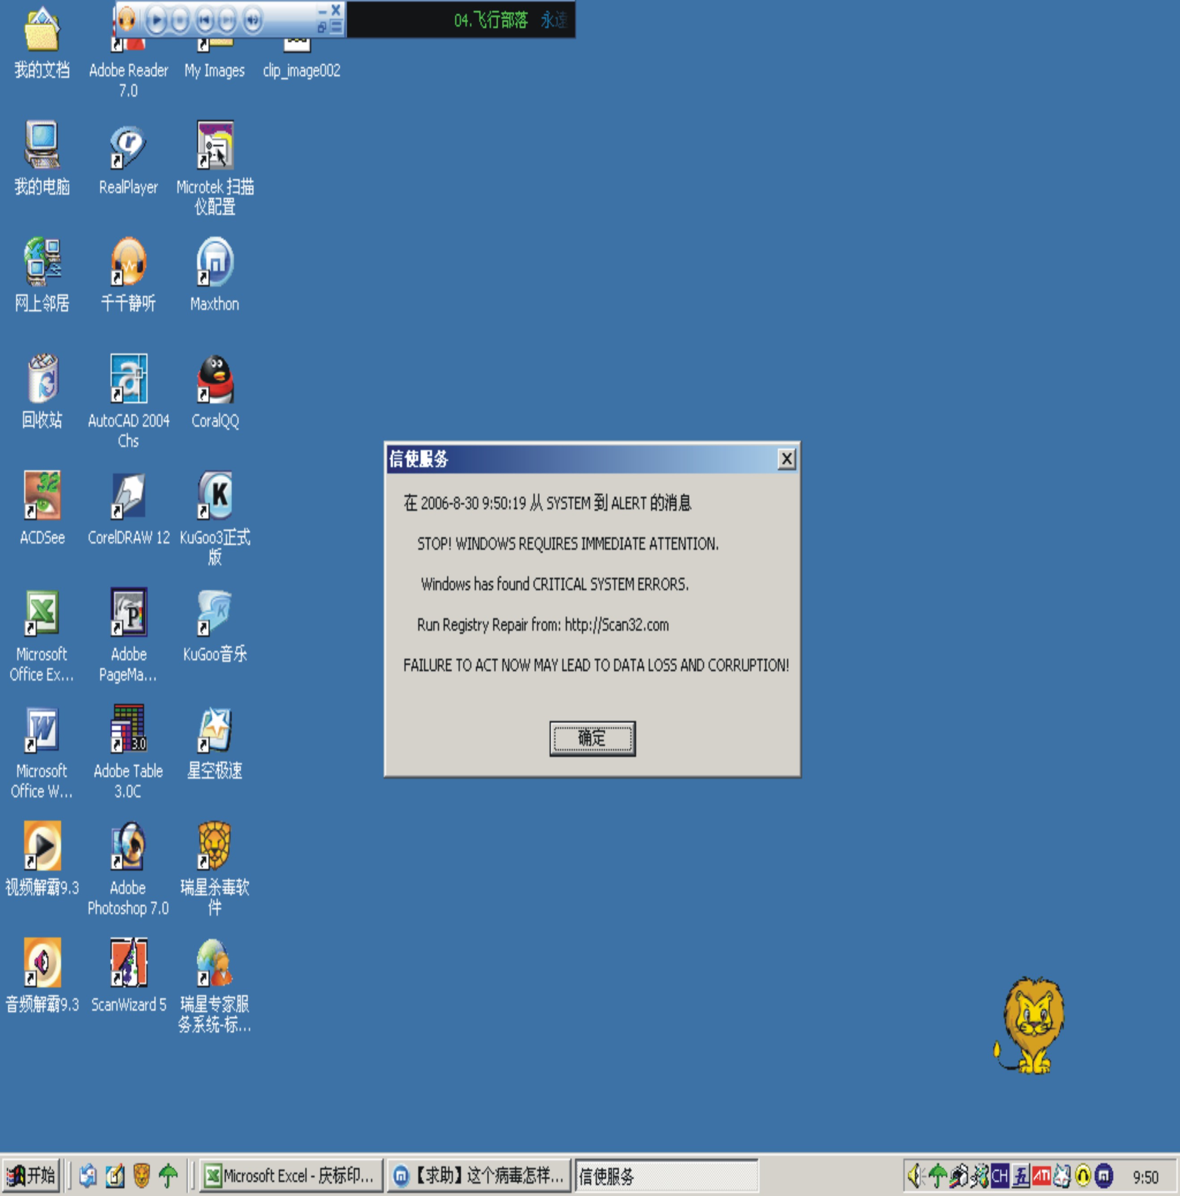Click the ATI tray icon

point(1041,1175)
